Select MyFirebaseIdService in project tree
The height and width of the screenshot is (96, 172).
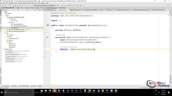pyautogui.click(x=17, y=24)
